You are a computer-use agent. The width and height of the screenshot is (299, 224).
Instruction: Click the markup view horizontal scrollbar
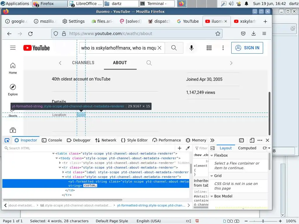[x=63, y=200]
